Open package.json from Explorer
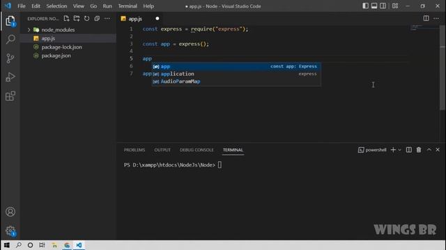The width and height of the screenshot is (446, 250). [x=68, y=56]
